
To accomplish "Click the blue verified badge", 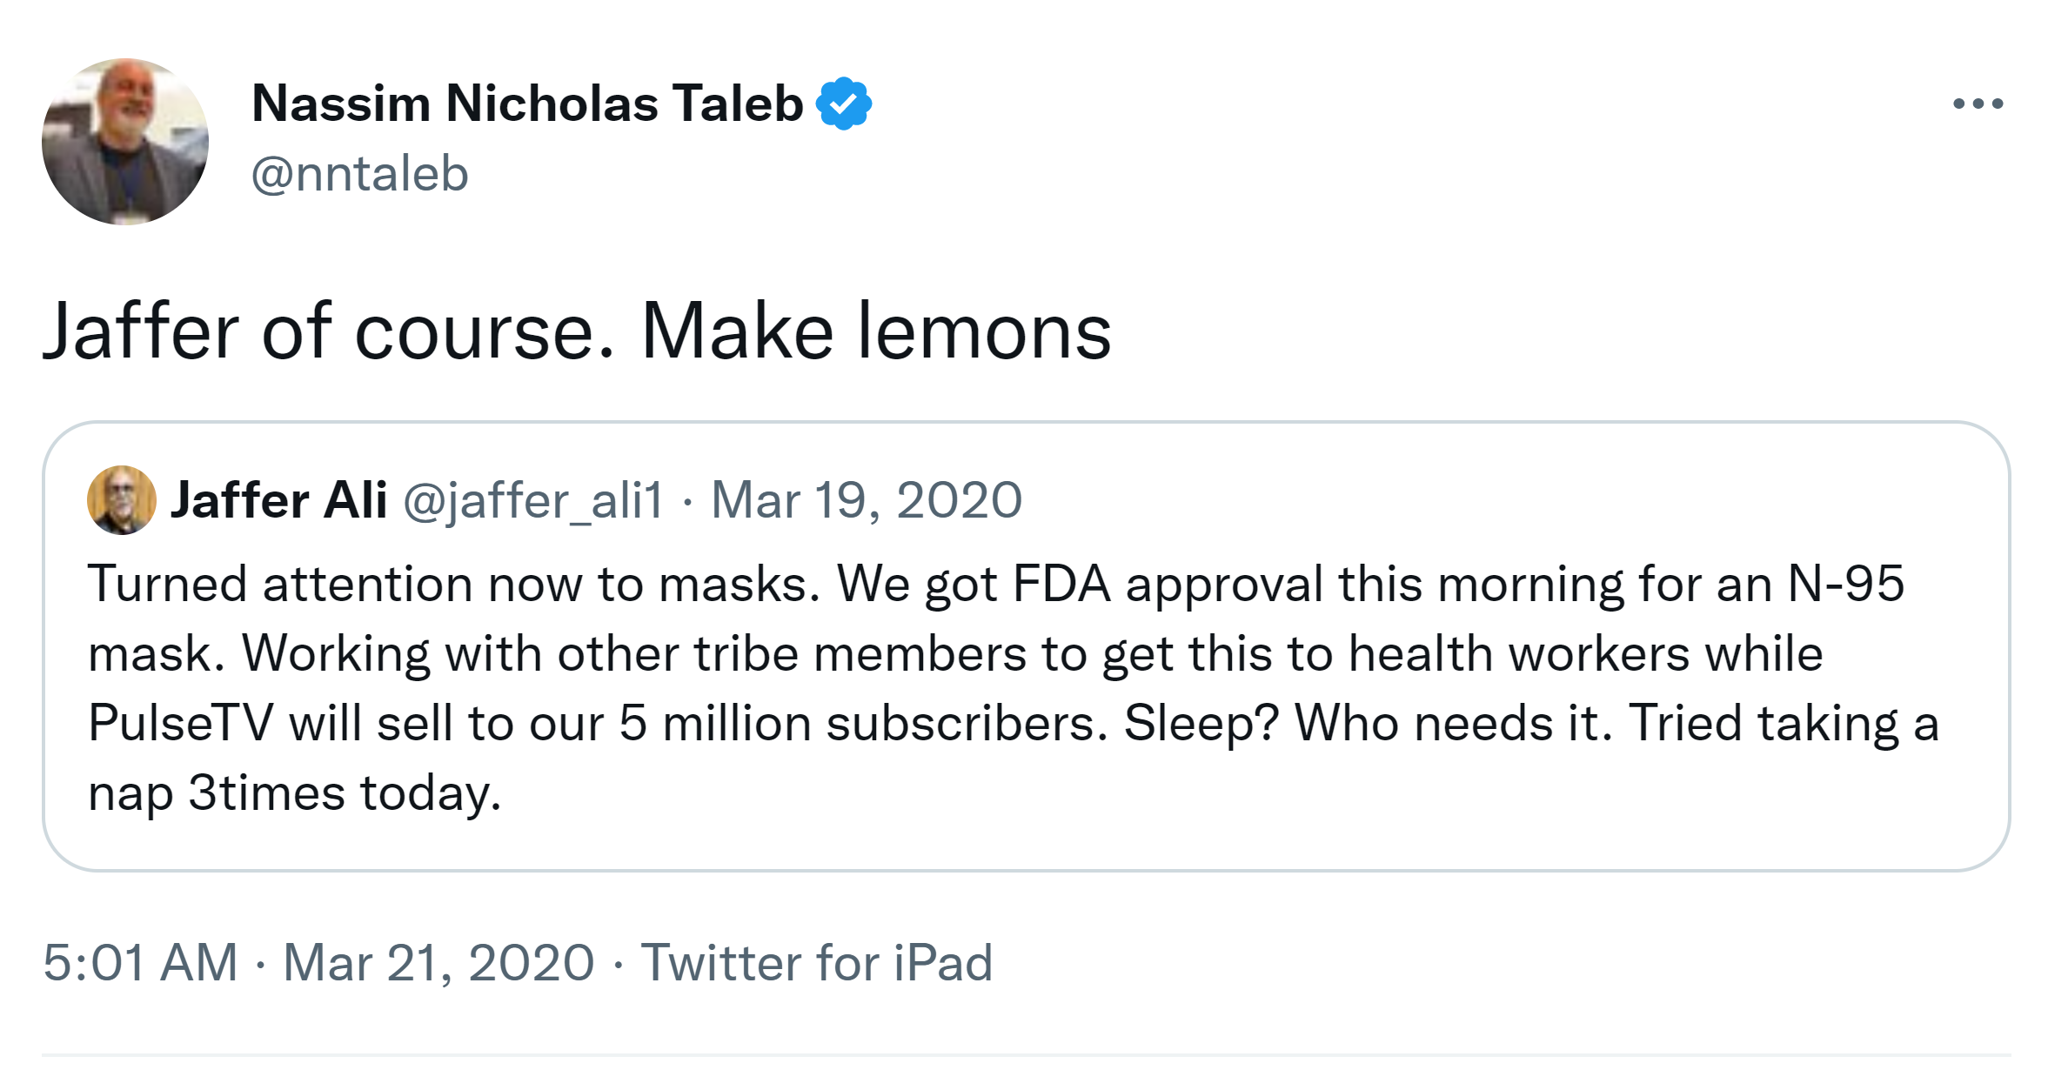I will [x=843, y=104].
